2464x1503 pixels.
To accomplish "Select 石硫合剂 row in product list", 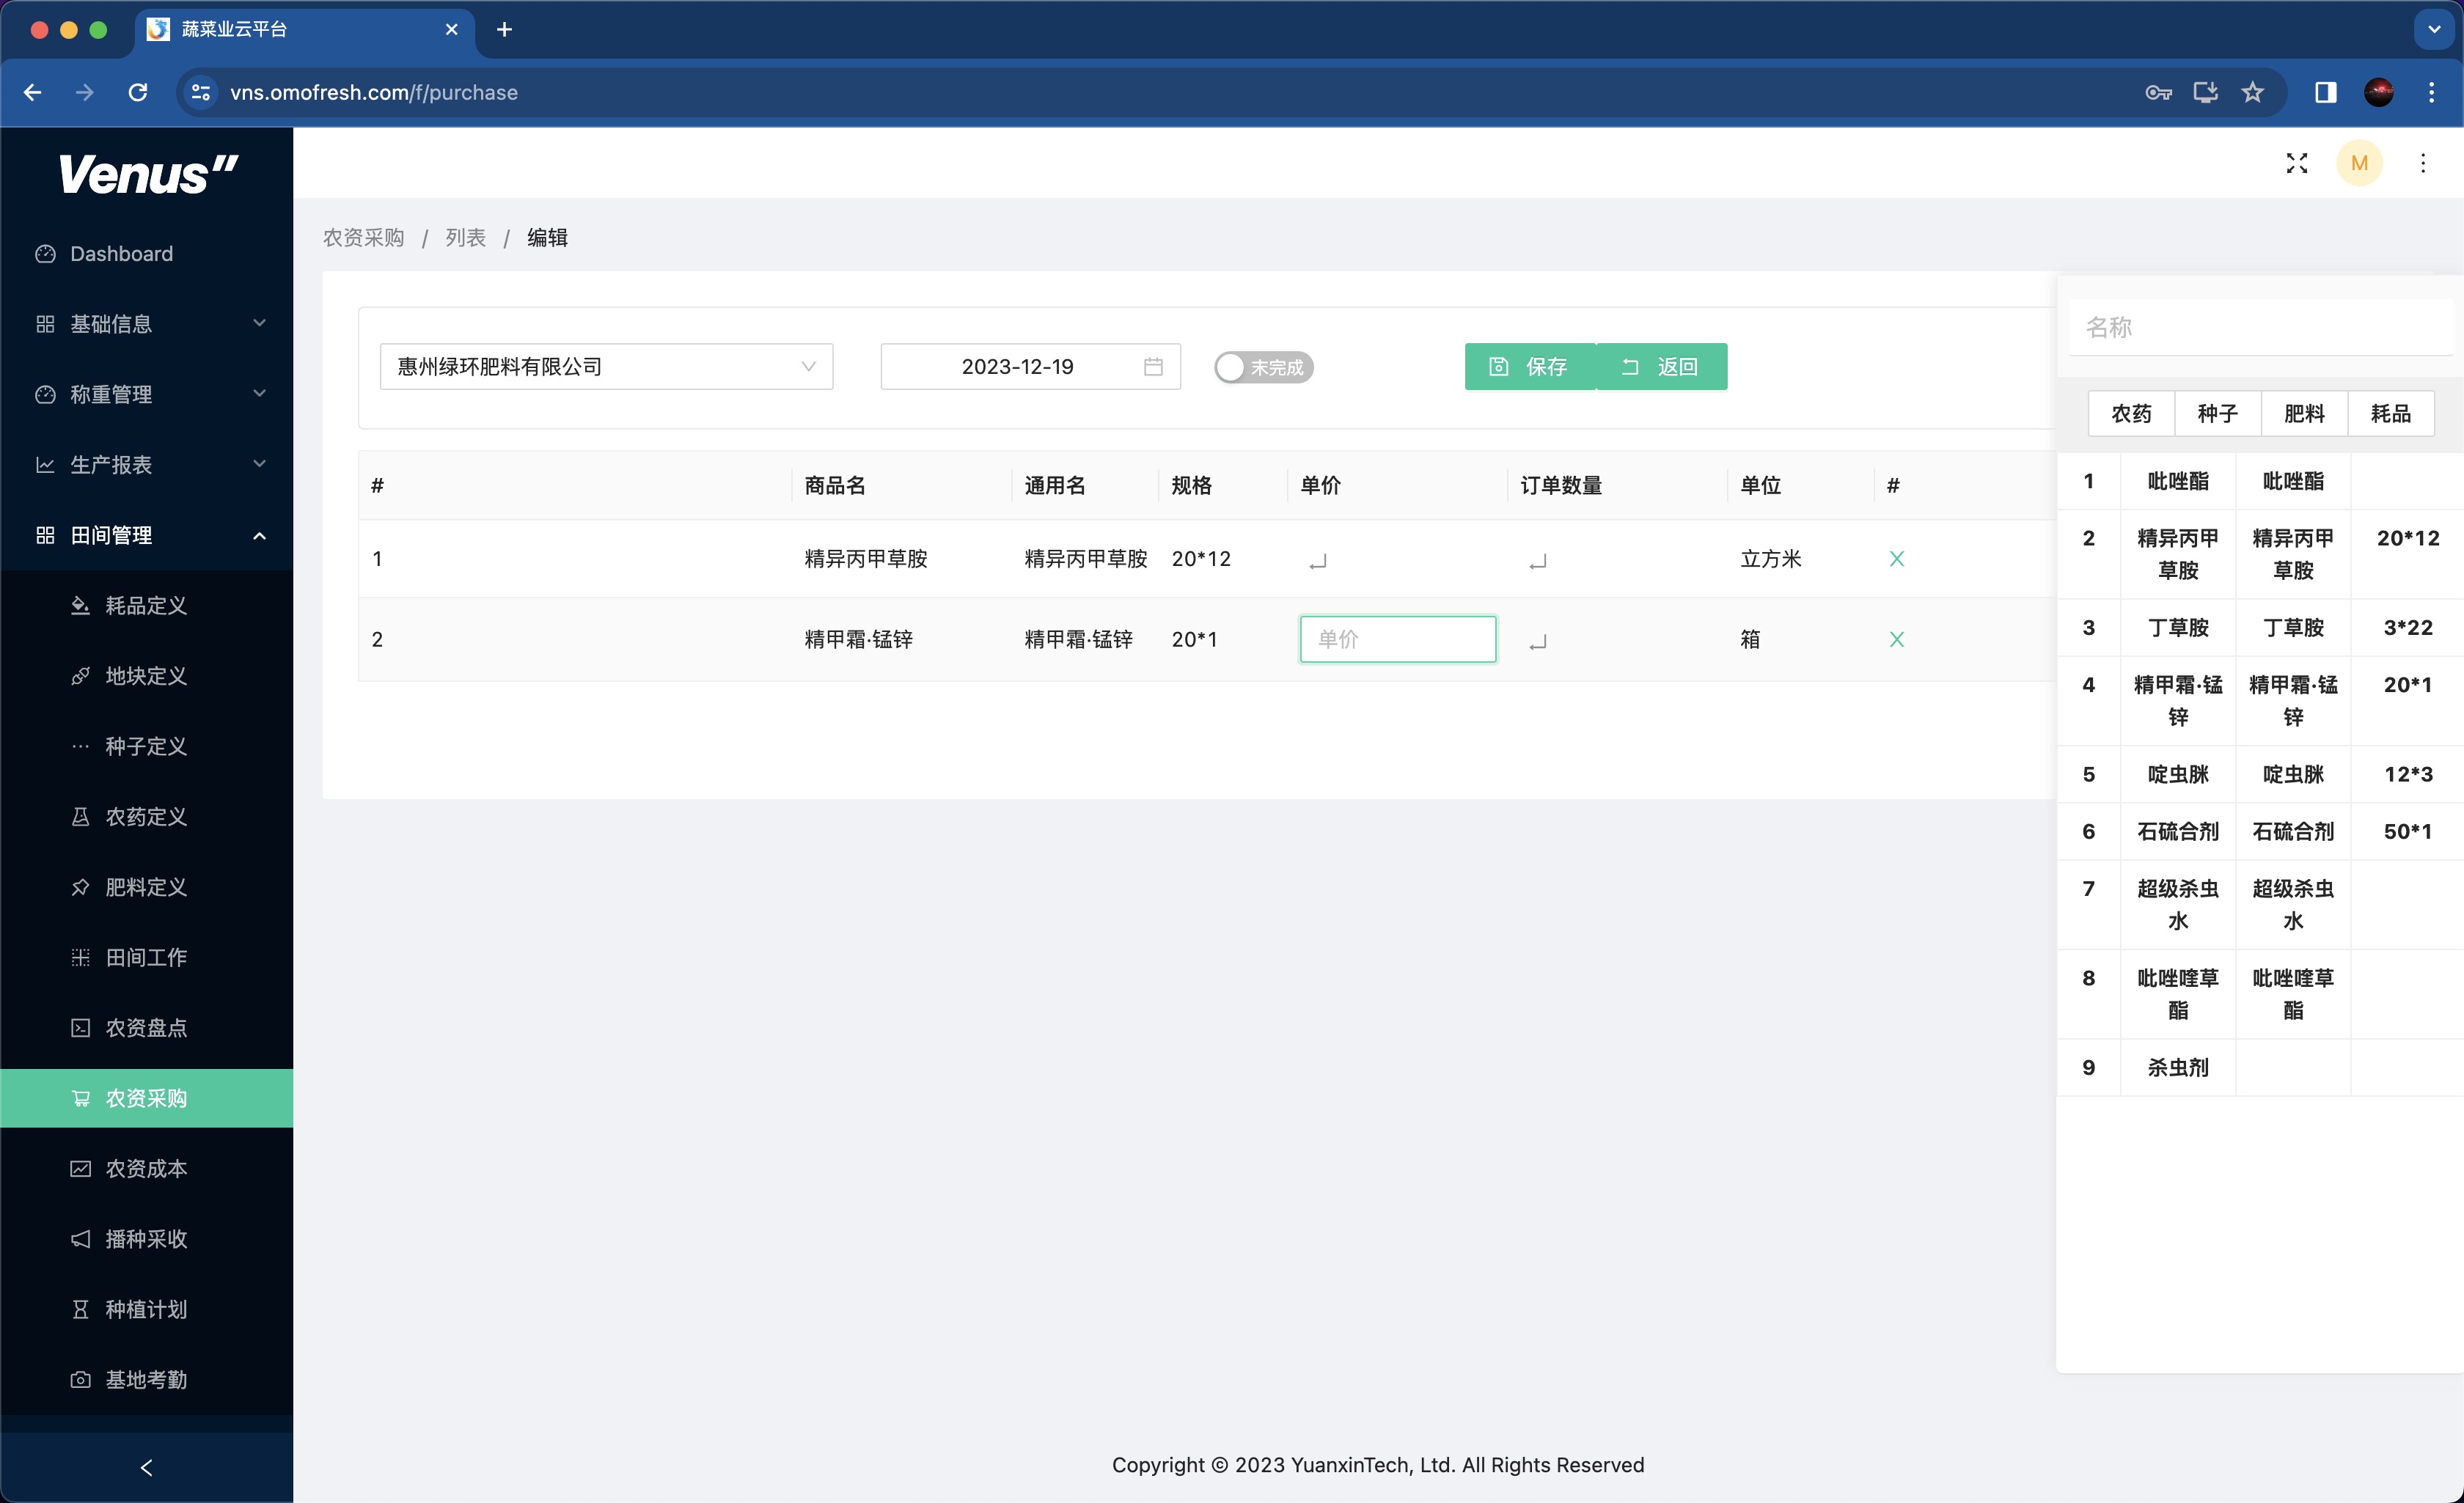I will 2260,831.
